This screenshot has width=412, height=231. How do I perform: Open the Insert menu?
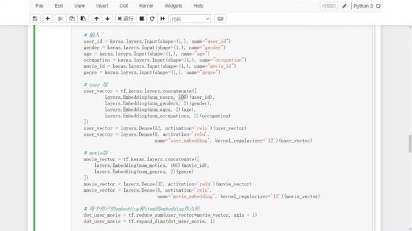pos(102,6)
